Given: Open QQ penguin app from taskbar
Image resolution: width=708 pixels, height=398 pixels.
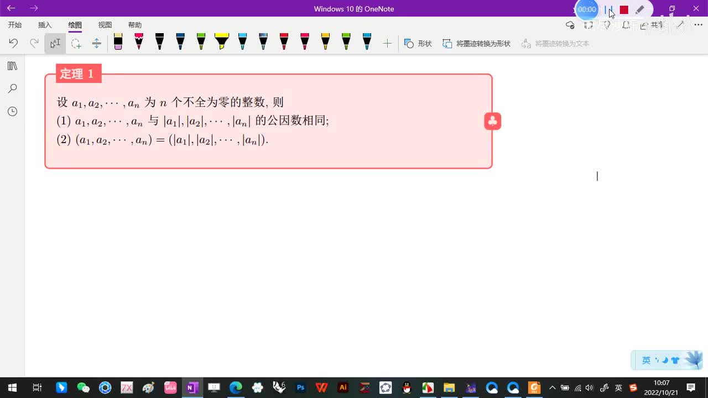Looking at the screenshot, I should pyautogui.click(x=407, y=387).
